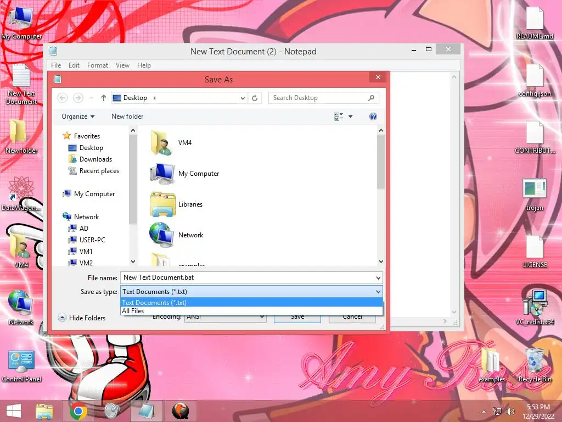Click the examples folder on desktop
The image size is (562, 422).
[492, 365]
